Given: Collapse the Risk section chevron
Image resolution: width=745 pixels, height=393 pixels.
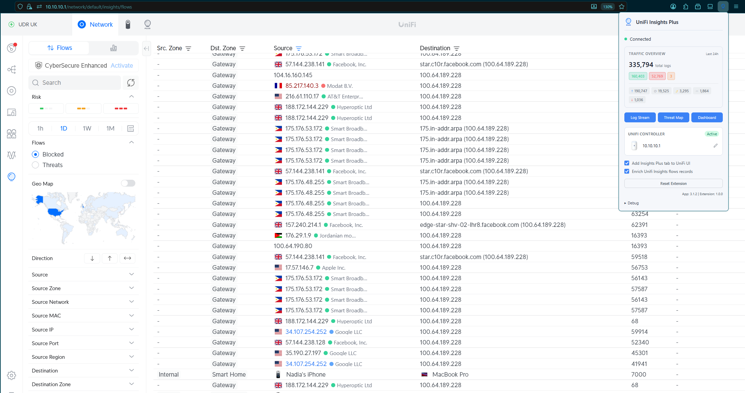Looking at the screenshot, I should coord(132,97).
